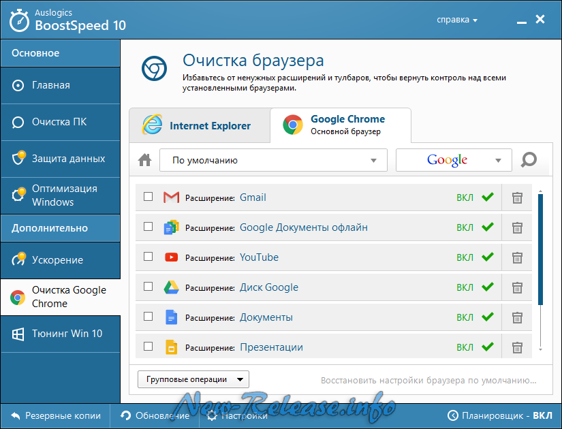Click the Gmail extension name link

click(x=253, y=197)
